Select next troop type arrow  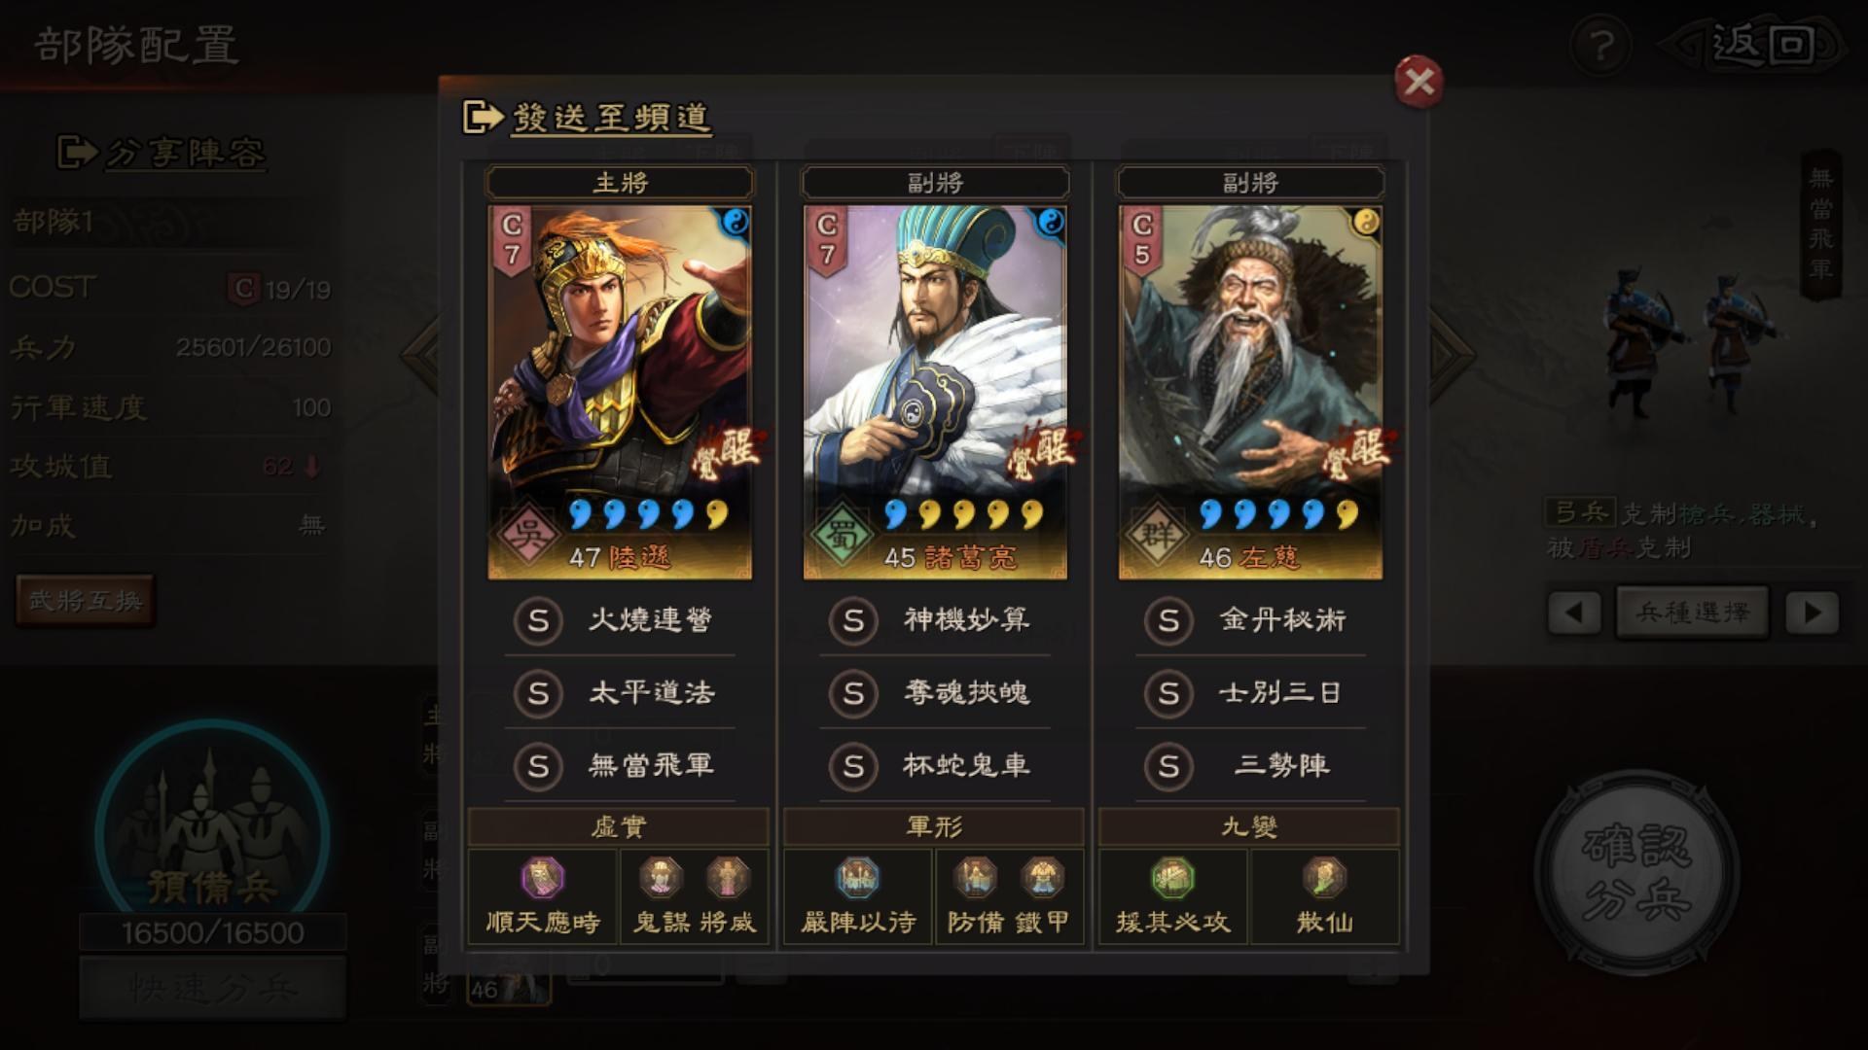click(x=1812, y=612)
